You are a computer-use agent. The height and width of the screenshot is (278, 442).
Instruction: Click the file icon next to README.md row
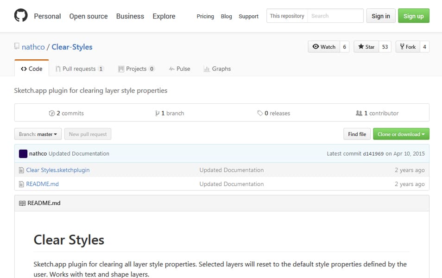click(x=21, y=184)
